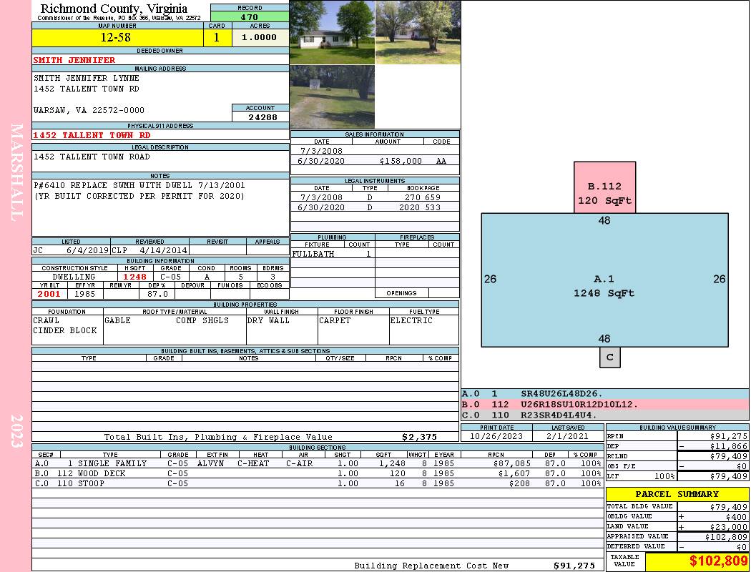The height and width of the screenshot is (572, 751).
Task: Click red taxable value $102,809
Action: click(718, 561)
